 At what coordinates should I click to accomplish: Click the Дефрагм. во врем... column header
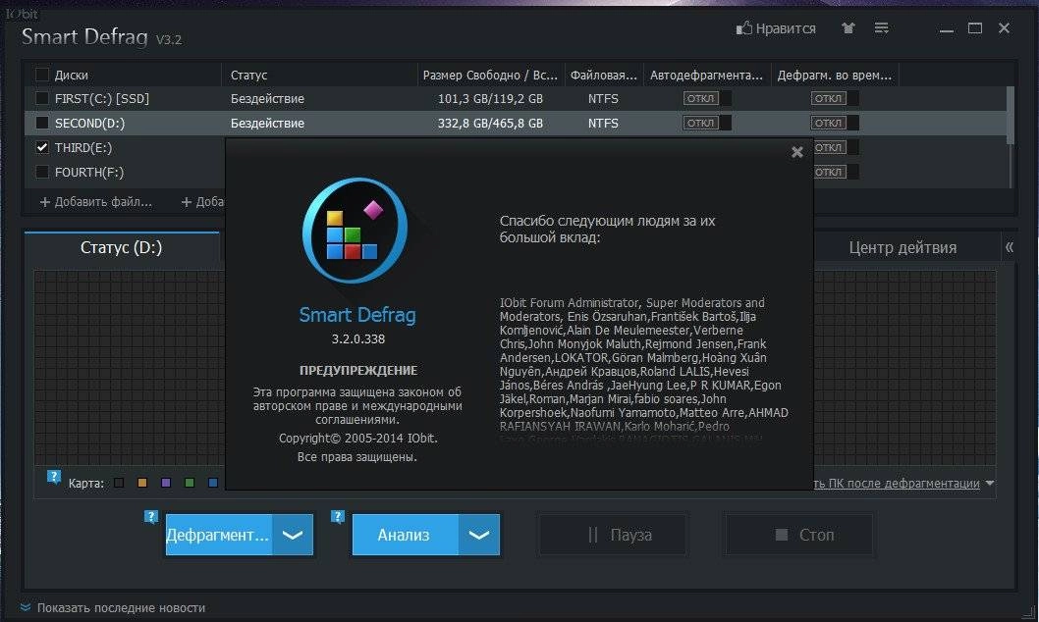835,75
